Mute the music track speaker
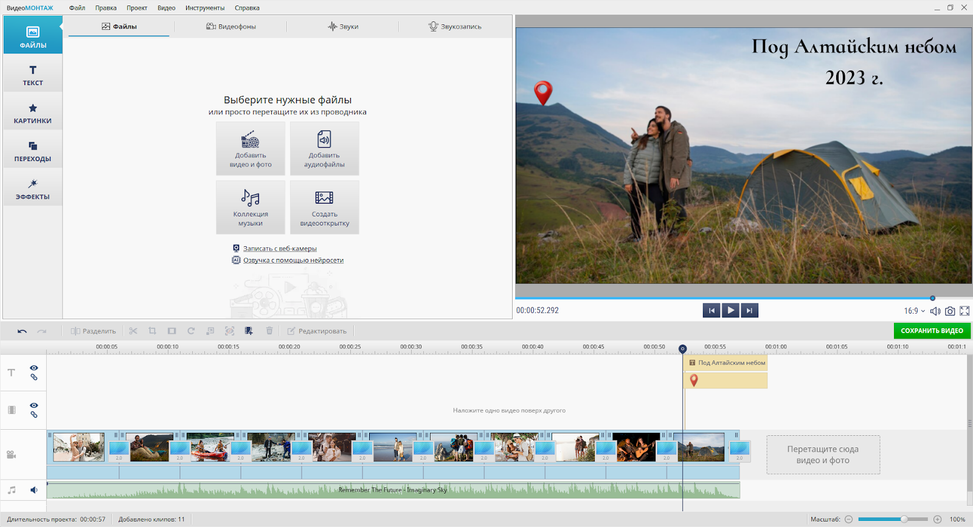 click(x=34, y=490)
